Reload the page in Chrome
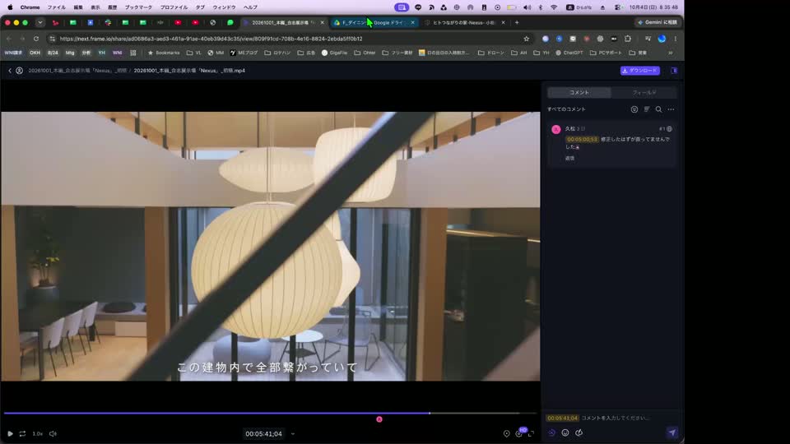Screen dimensions: 790x444 [35, 39]
